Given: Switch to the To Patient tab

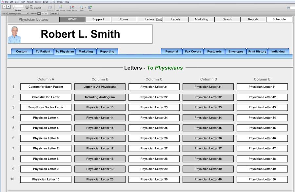Looking at the screenshot, I should click(43, 52).
